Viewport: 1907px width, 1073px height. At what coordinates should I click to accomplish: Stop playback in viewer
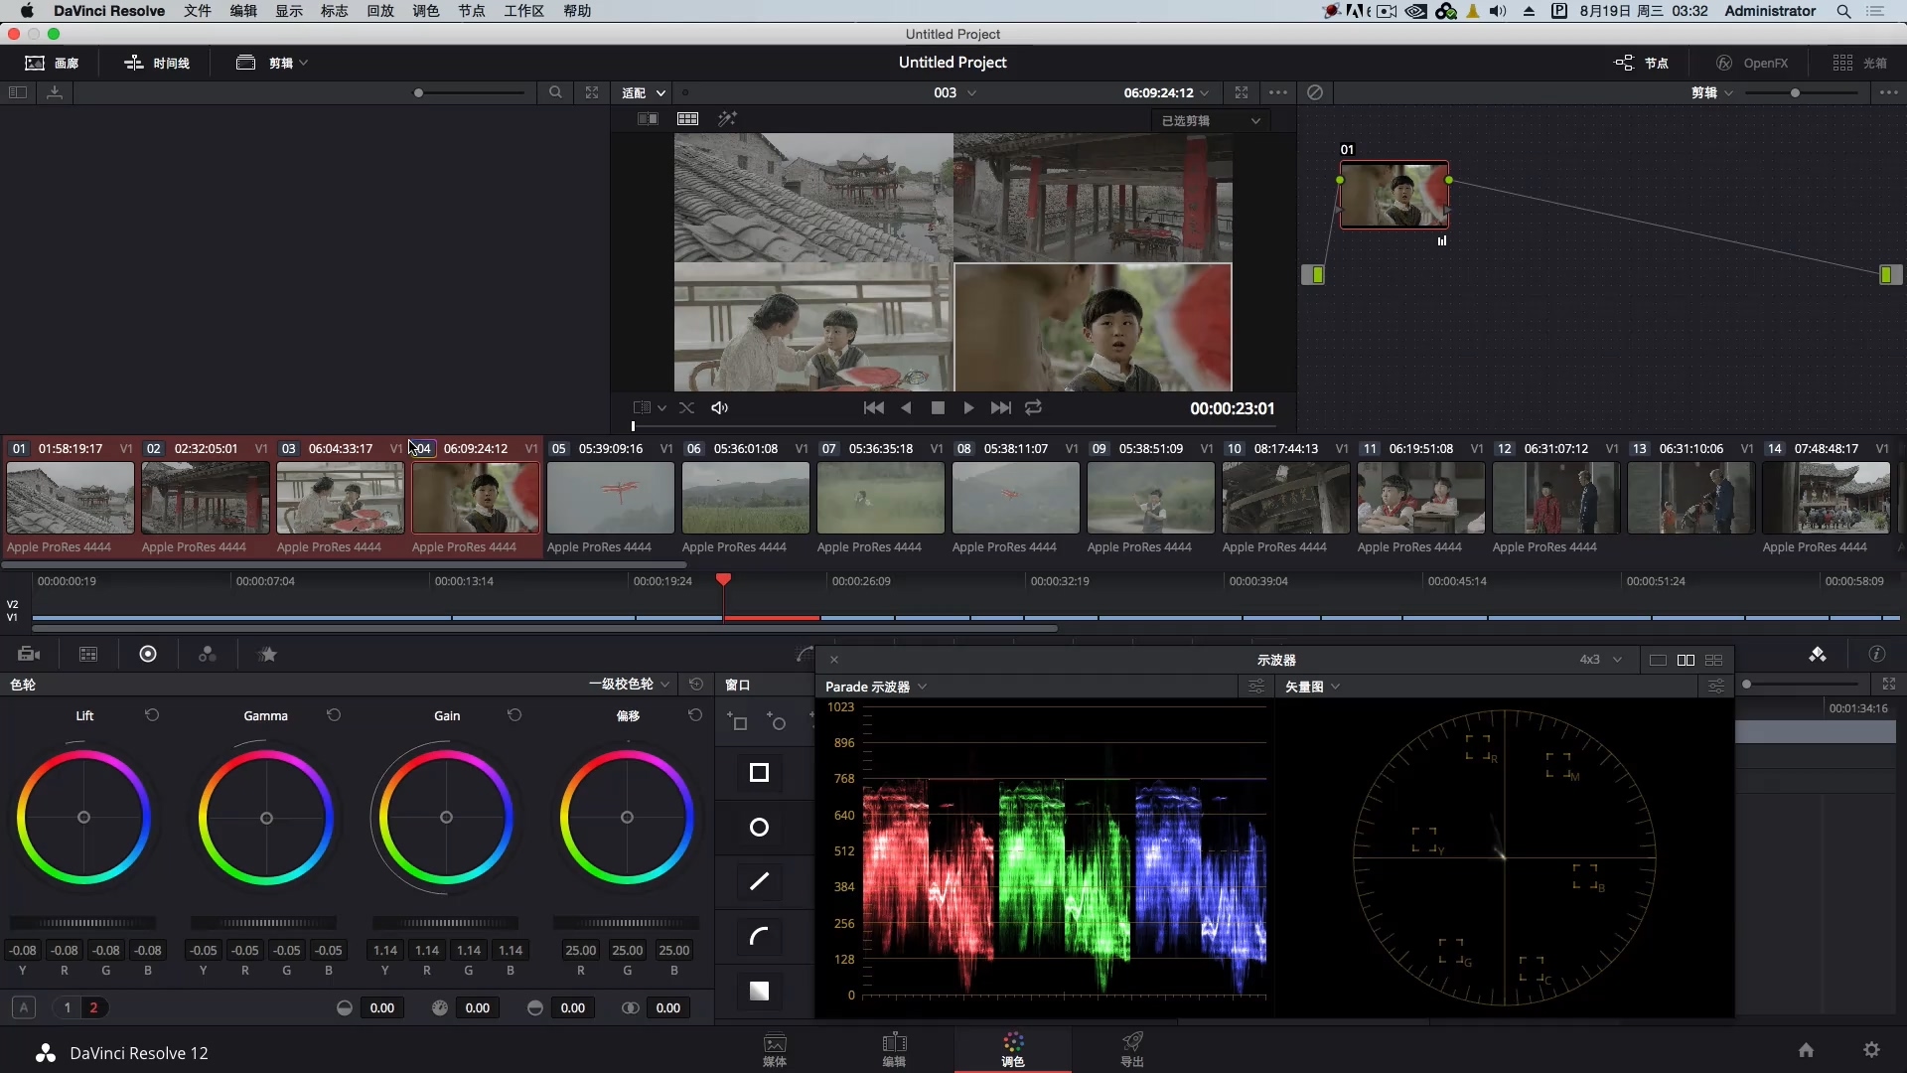tap(938, 407)
